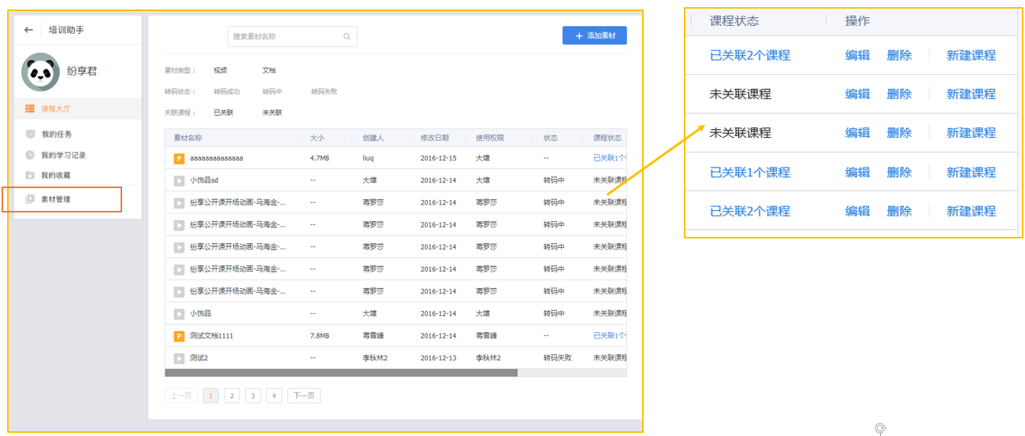Click the 4.7MB size cell
Image resolution: width=1025 pixels, height=436 pixels.
coord(320,158)
